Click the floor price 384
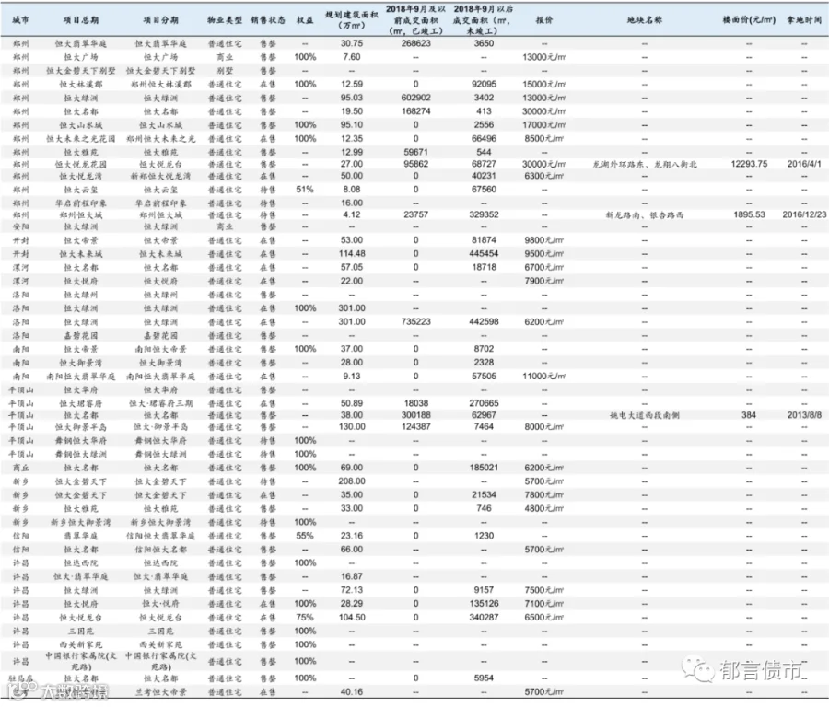The image size is (829, 707). 749,415
